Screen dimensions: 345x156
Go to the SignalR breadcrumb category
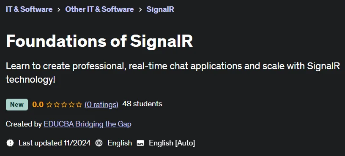point(160,9)
